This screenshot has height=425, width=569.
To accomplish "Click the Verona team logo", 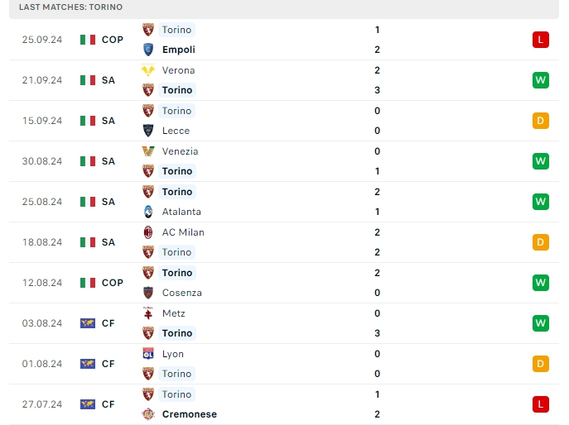I will 148,70.
